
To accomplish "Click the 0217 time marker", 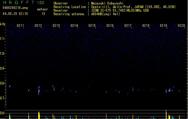I will (128, 26).
